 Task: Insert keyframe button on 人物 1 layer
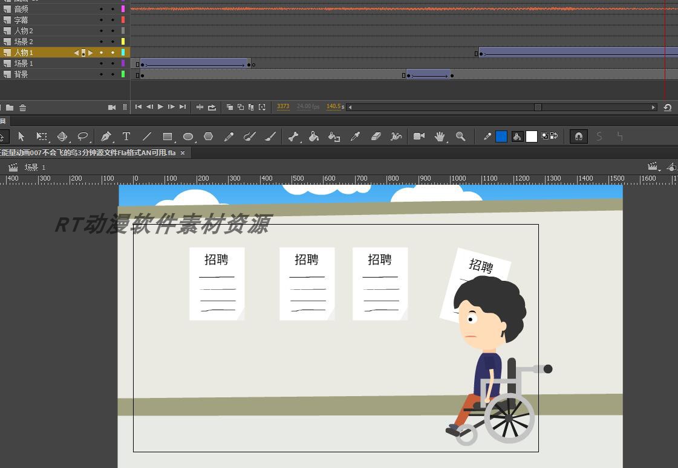coord(83,53)
